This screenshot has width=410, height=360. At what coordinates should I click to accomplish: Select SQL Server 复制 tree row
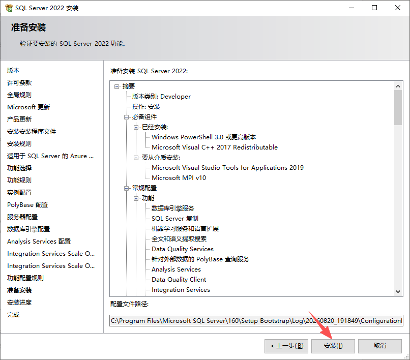(175, 219)
